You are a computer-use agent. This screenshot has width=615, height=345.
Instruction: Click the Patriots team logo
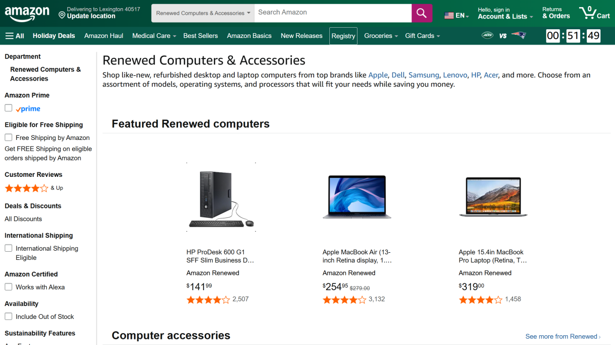coord(519,35)
